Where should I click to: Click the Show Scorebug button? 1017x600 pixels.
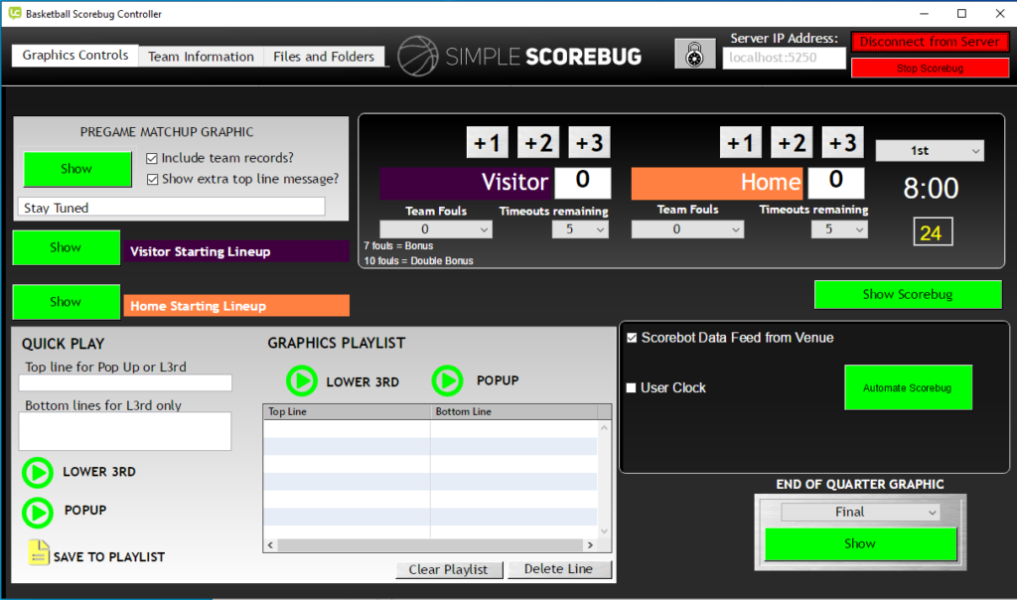click(908, 294)
